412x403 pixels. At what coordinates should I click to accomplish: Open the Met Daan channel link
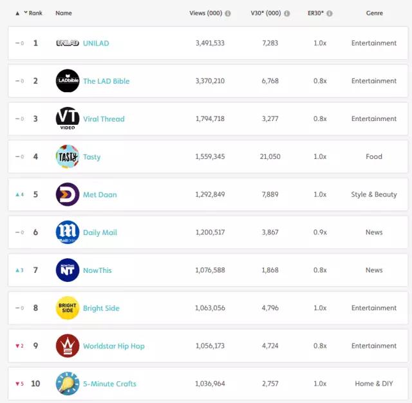coord(100,194)
